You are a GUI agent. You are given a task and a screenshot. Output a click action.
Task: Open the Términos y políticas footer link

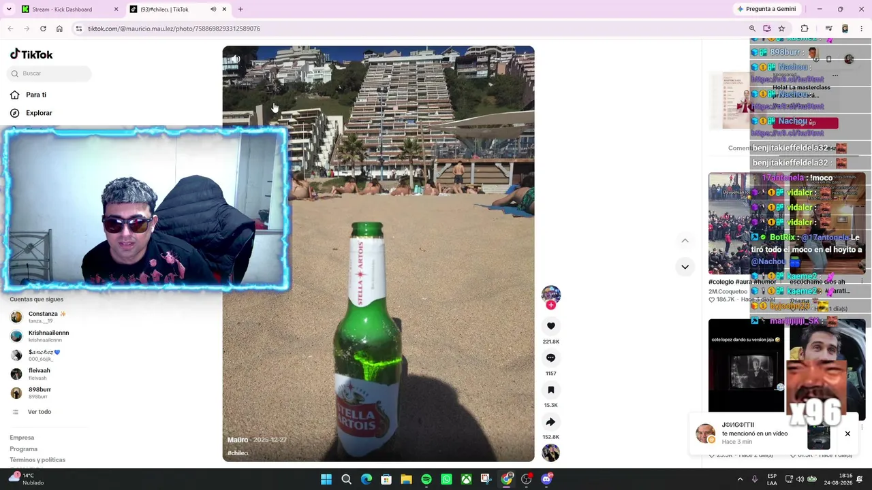pyautogui.click(x=37, y=460)
